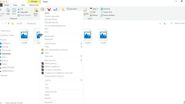Choose Scan selected items for viruses
The image size is (185, 104).
tap(56, 50)
